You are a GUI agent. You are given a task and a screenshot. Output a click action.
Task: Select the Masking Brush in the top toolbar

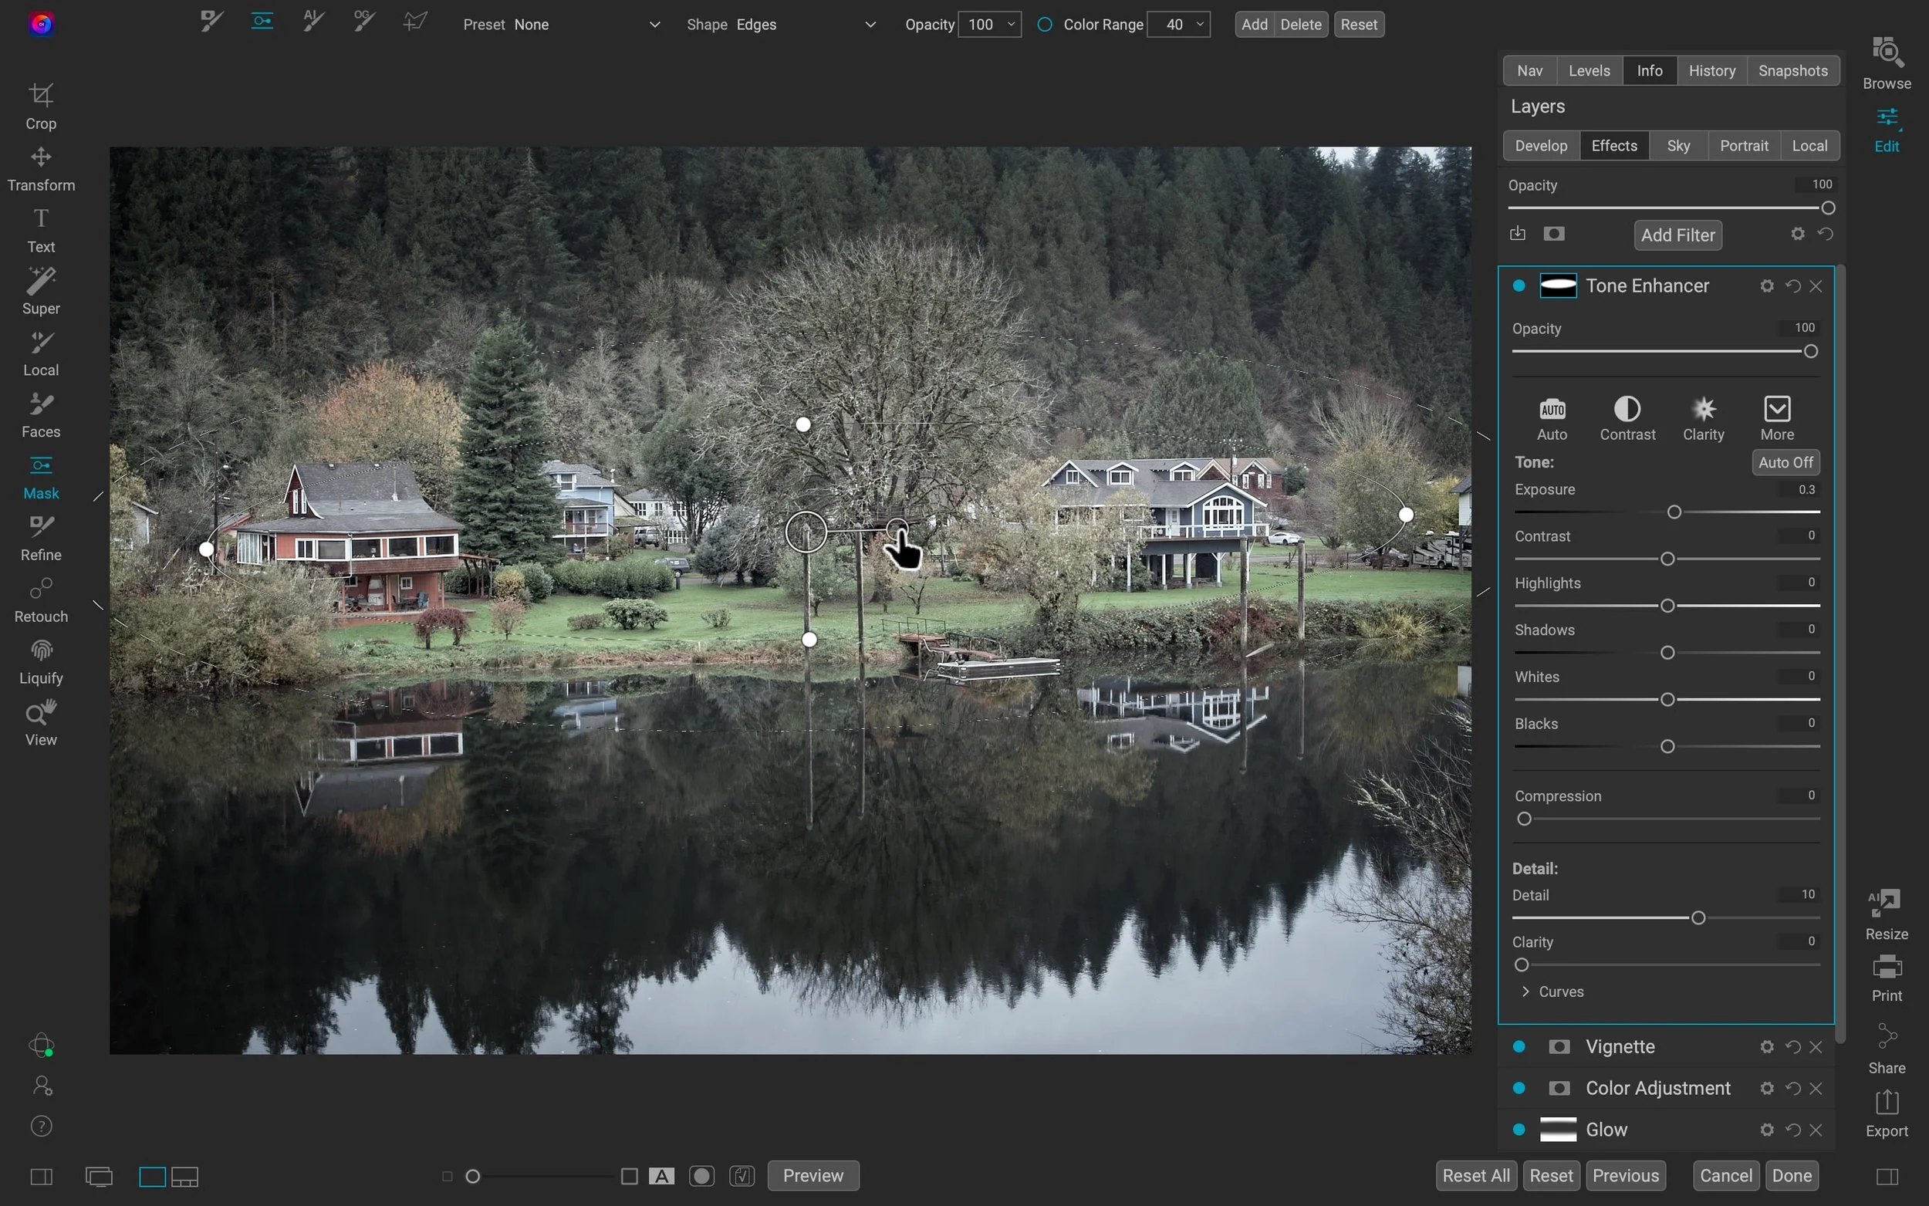click(211, 22)
